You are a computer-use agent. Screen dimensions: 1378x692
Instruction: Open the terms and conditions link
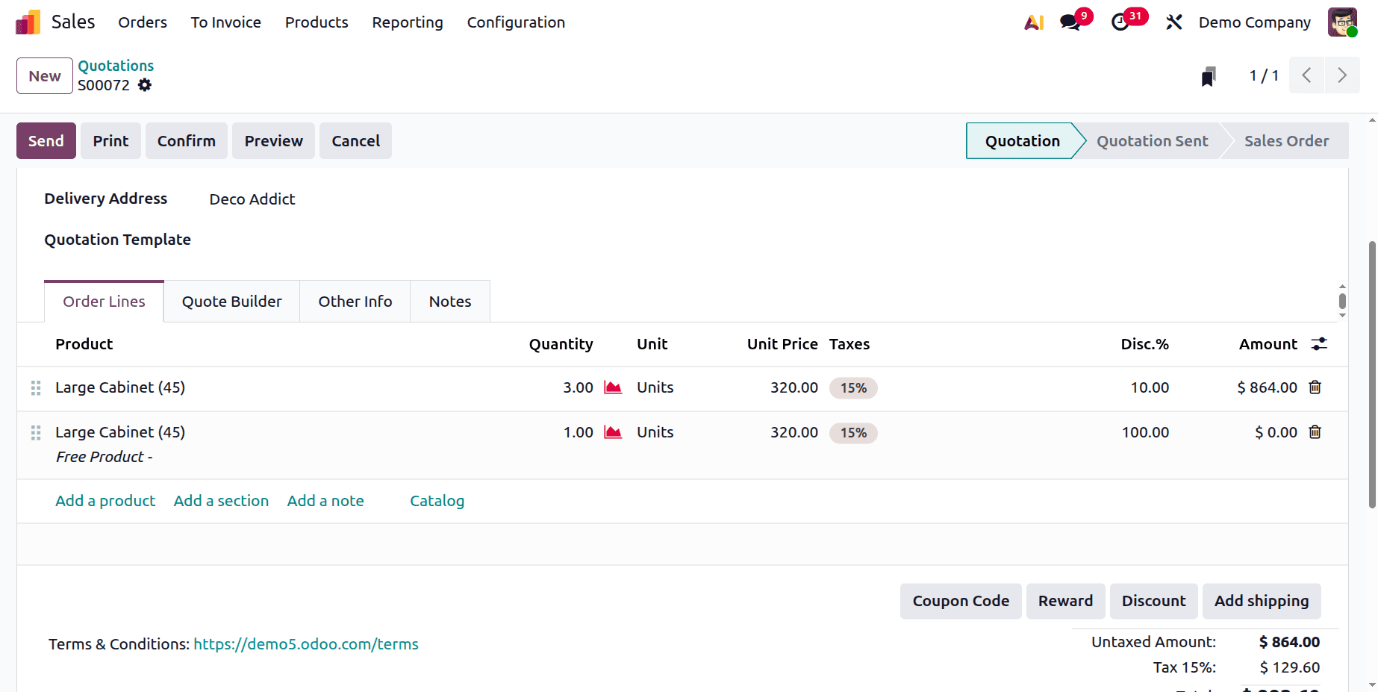[x=305, y=643]
